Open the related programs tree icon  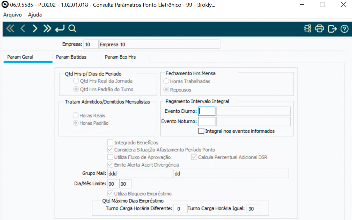(x=307, y=29)
